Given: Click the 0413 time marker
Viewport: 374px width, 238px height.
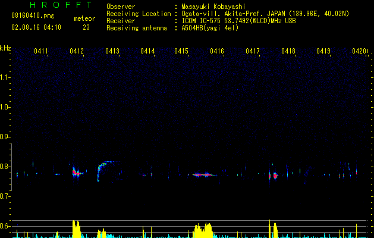Looking at the screenshot, I should click(112, 51).
